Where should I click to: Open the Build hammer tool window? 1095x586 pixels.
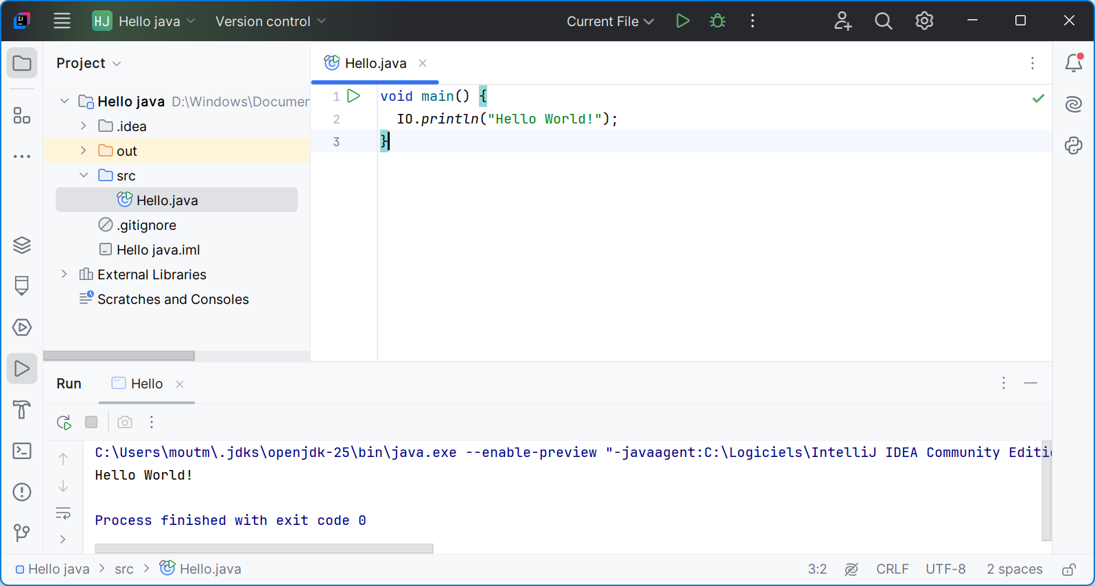[22, 410]
